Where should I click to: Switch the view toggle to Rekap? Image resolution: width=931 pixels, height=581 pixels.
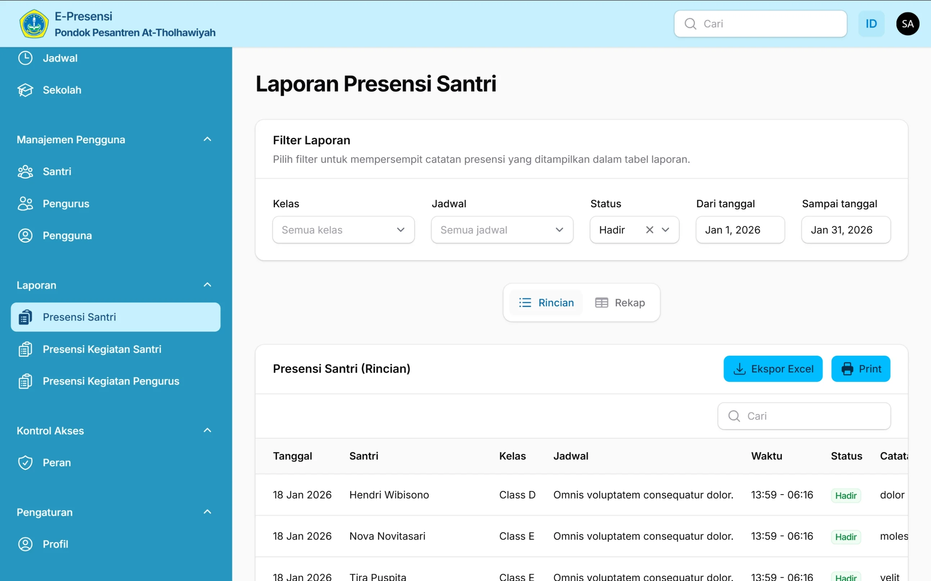click(x=620, y=302)
